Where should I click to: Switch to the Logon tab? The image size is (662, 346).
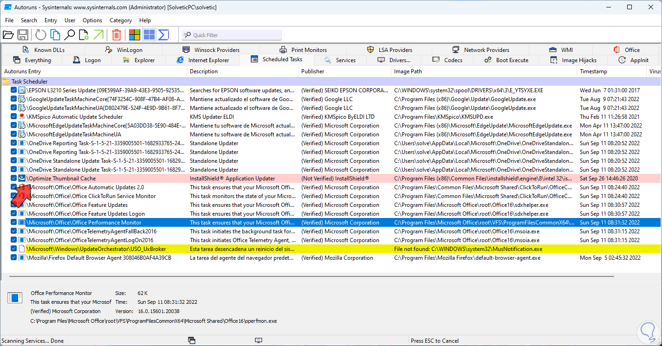click(87, 60)
